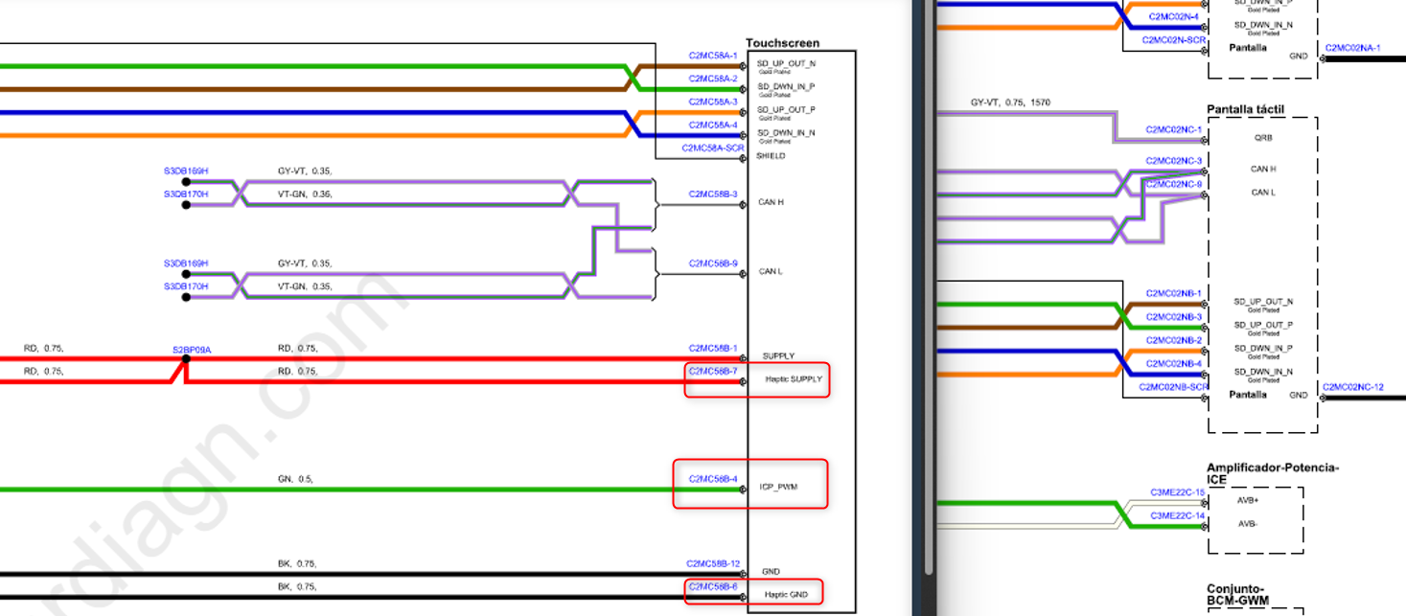Click the C2MC58A-2 connector link

point(713,79)
